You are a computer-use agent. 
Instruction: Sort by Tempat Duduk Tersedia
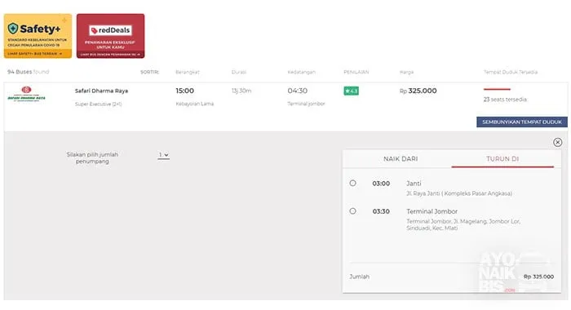[x=511, y=72]
